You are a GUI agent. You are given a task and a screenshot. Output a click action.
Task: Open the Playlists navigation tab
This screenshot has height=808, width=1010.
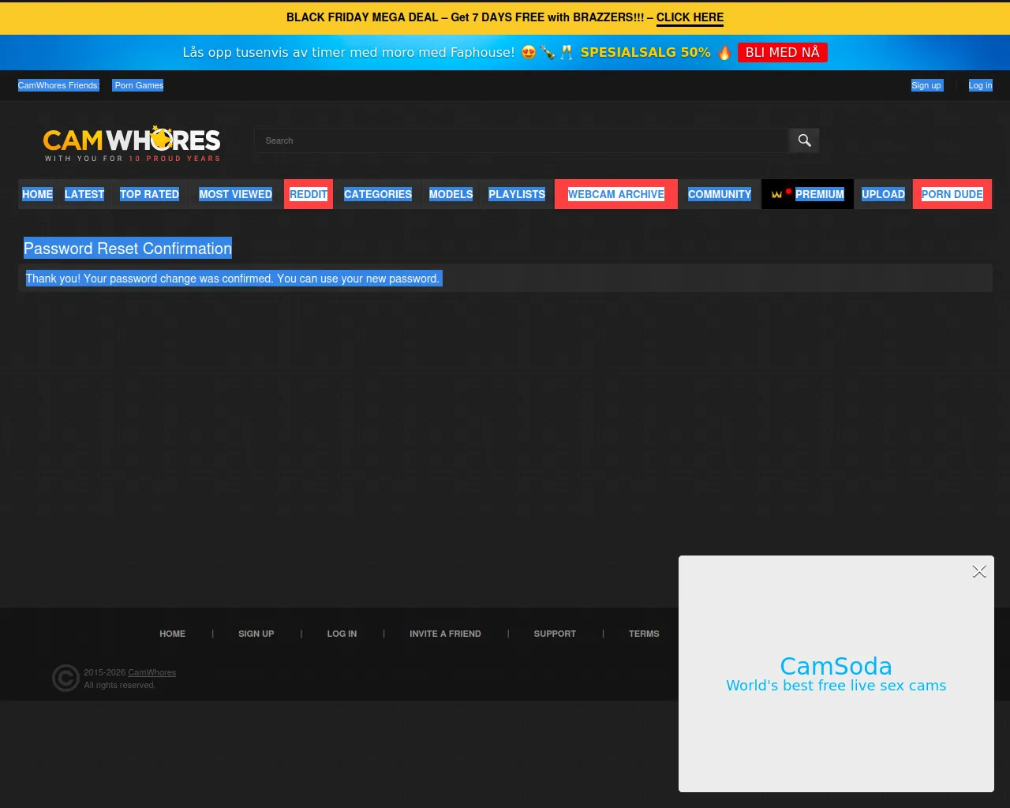coord(517,194)
